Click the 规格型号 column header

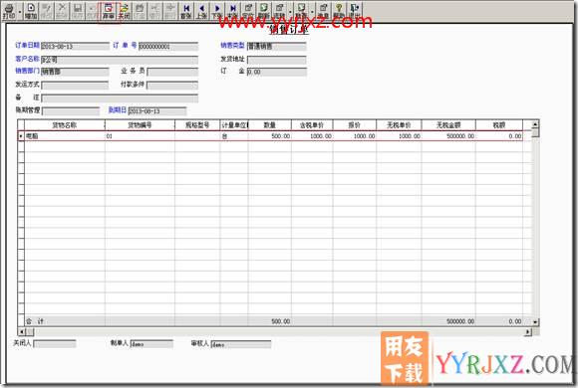[x=197, y=125]
